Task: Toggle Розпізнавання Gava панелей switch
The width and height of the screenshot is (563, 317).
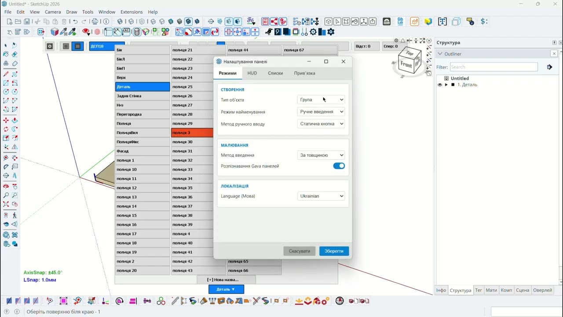Action: pos(339,166)
